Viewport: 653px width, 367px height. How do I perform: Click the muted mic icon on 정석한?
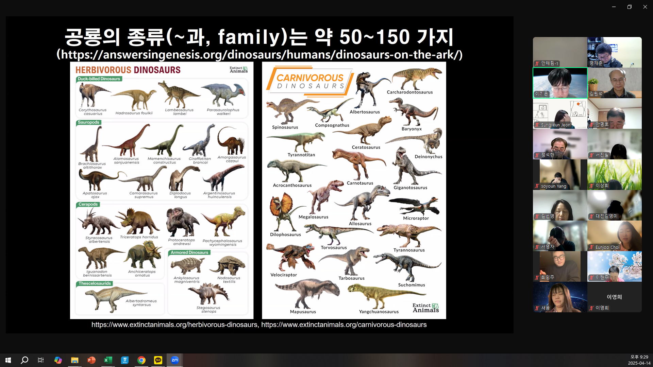pyautogui.click(x=537, y=155)
